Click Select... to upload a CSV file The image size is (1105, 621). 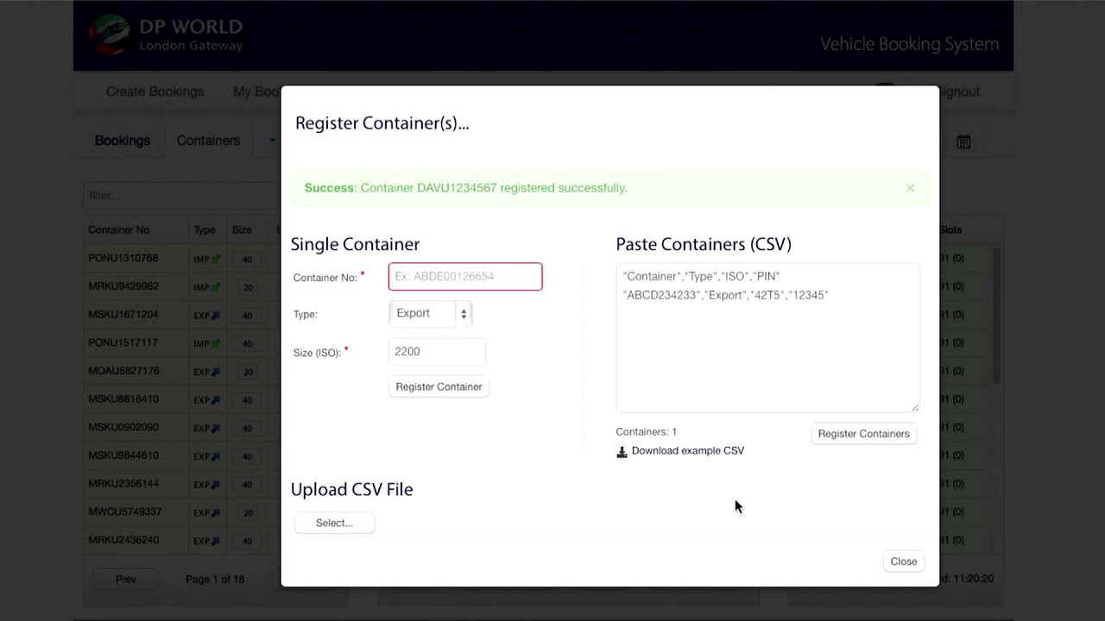tap(334, 523)
